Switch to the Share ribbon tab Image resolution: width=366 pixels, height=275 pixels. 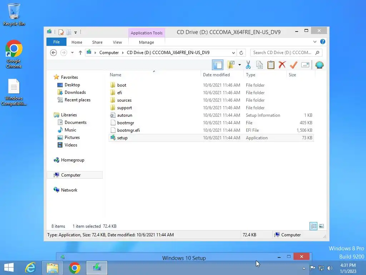(97, 42)
